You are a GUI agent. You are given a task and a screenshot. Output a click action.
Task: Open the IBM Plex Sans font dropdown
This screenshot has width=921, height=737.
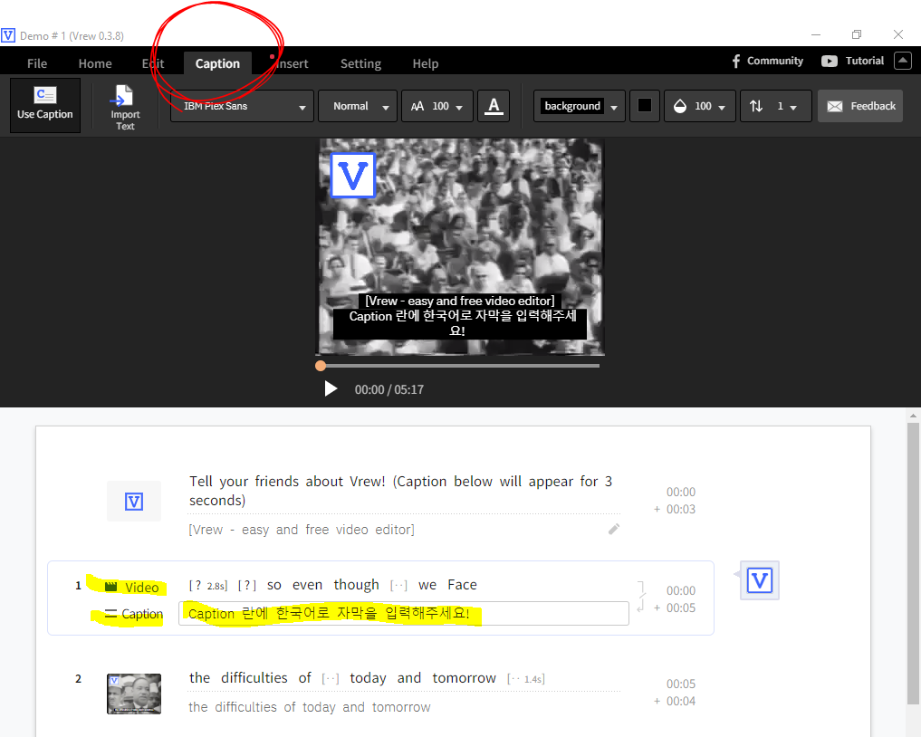coord(242,106)
